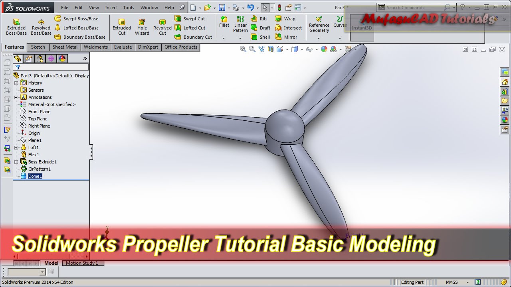
Task: Click the Swept Cut tool
Action: (190, 19)
